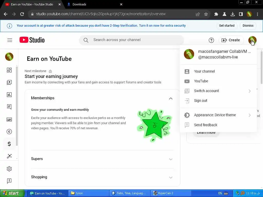Dismiss the security warning banner
Viewport: 263px width, 197px height.
[x=248, y=26]
